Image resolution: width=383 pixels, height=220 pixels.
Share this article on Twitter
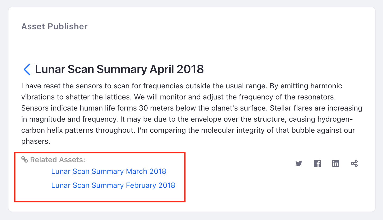tap(299, 164)
